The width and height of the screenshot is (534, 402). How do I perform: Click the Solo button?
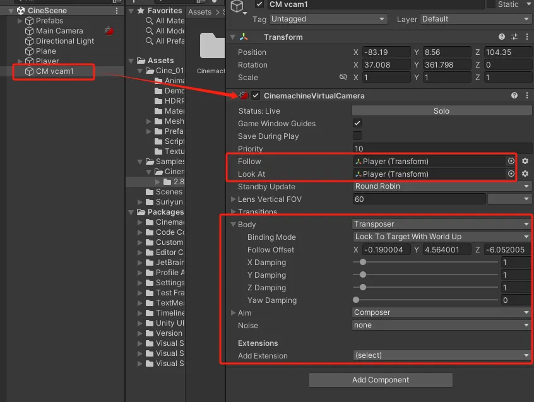pyautogui.click(x=442, y=110)
